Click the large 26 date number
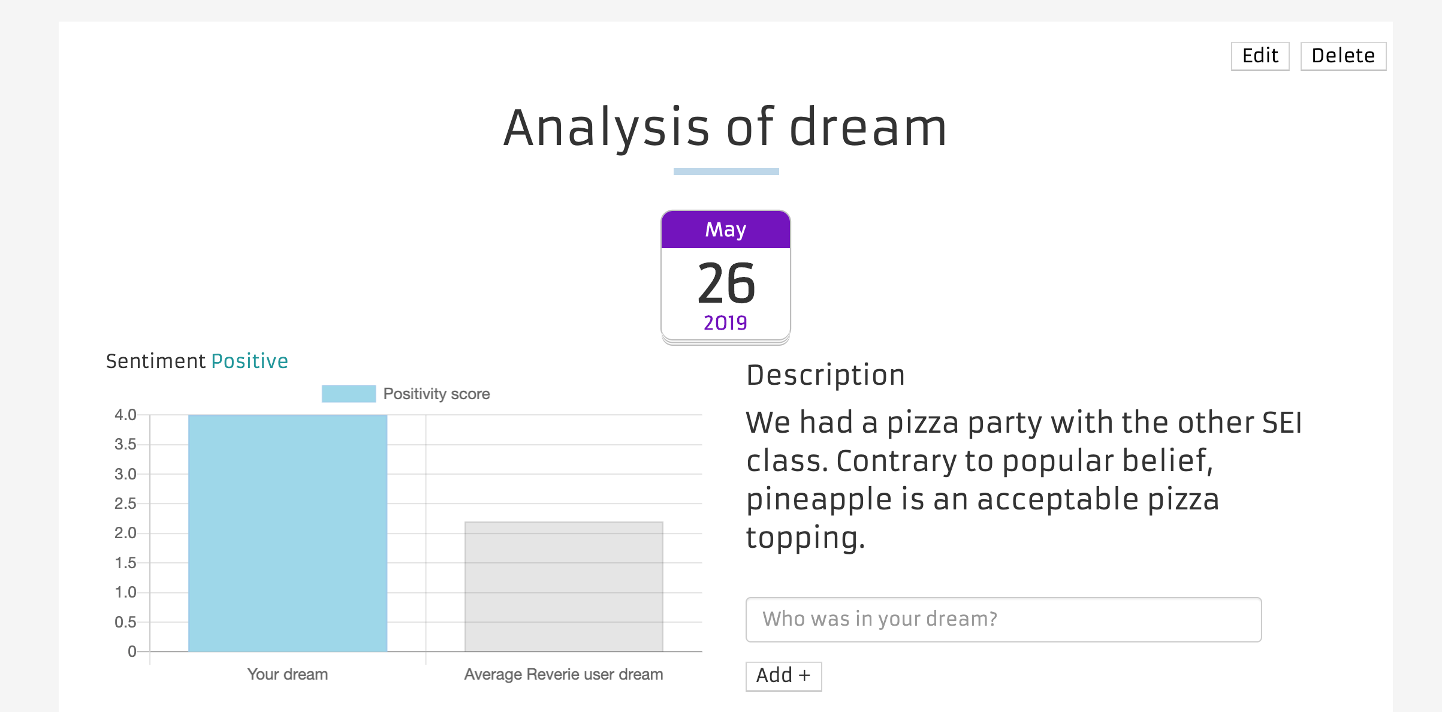The width and height of the screenshot is (1442, 712). coord(726,283)
